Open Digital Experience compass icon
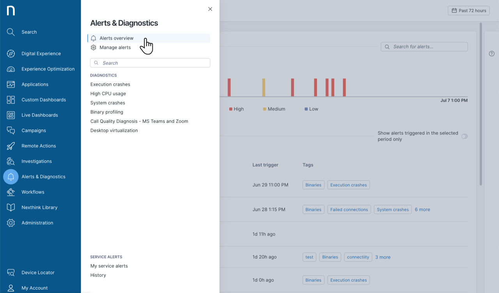Screen dimensions: 499x293 [x=11, y=54]
